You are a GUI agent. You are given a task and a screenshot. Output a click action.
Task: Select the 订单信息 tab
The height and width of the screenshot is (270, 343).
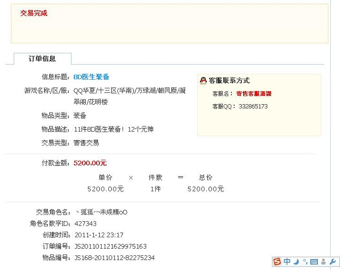(x=43, y=59)
